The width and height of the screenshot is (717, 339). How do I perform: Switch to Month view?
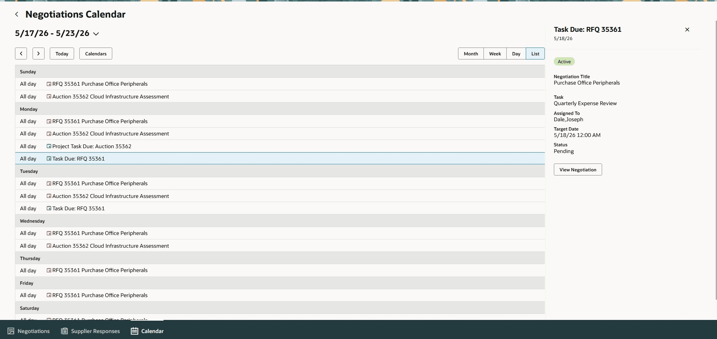[x=471, y=54]
